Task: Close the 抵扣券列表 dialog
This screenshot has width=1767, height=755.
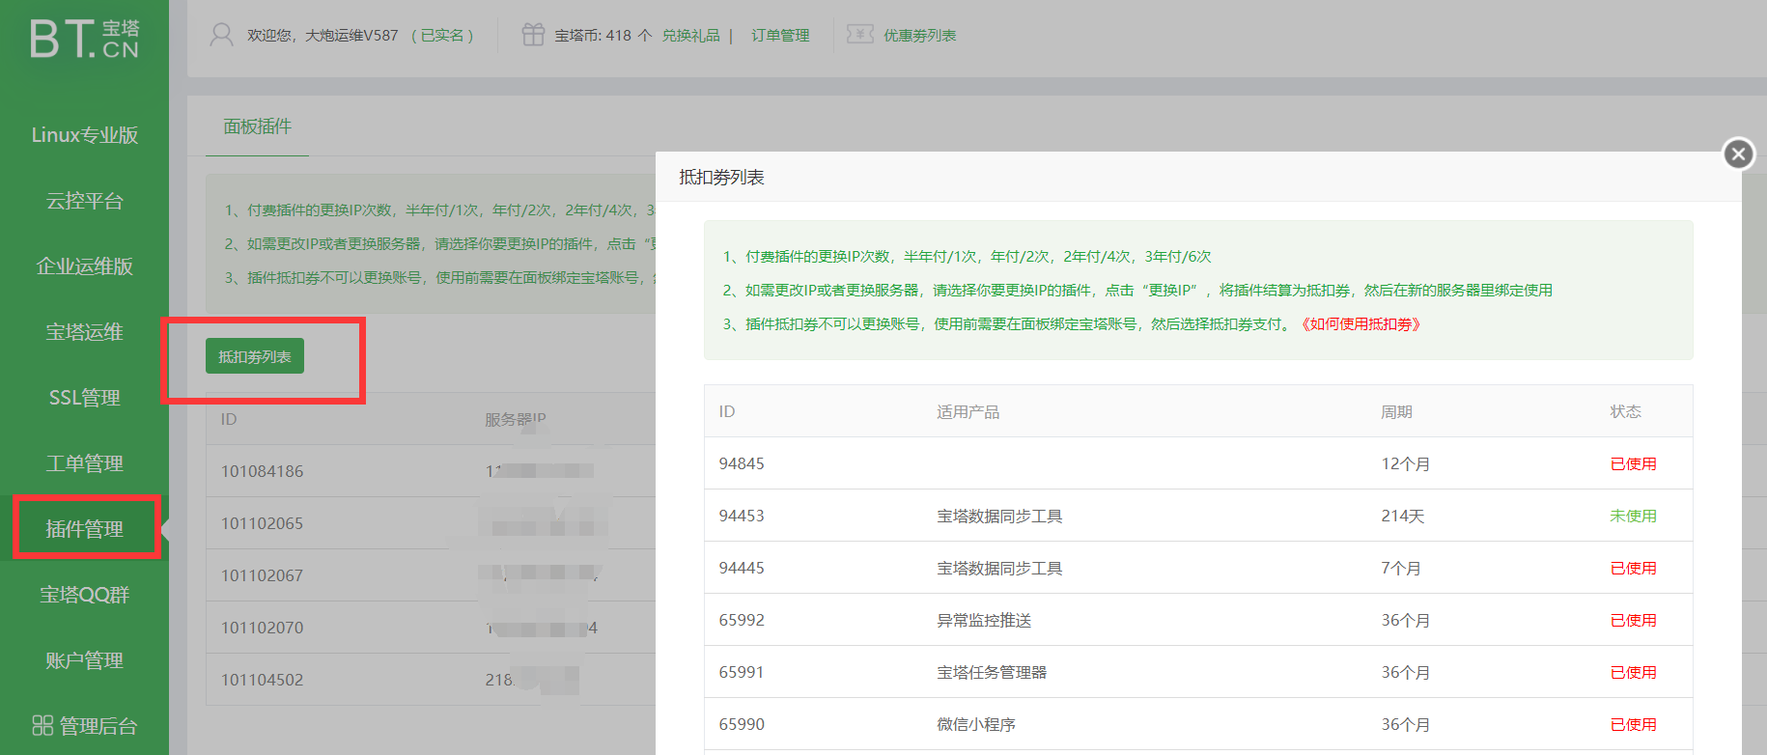Action: [1738, 154]
